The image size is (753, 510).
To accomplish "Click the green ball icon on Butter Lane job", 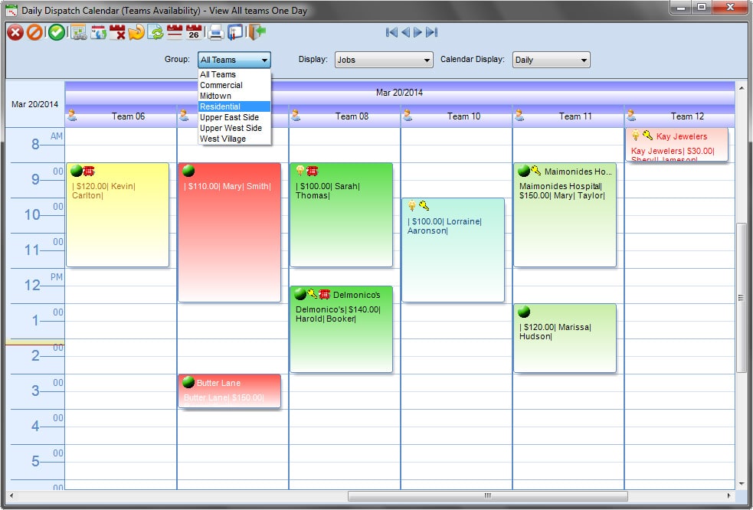I will [x=188, y=382].
